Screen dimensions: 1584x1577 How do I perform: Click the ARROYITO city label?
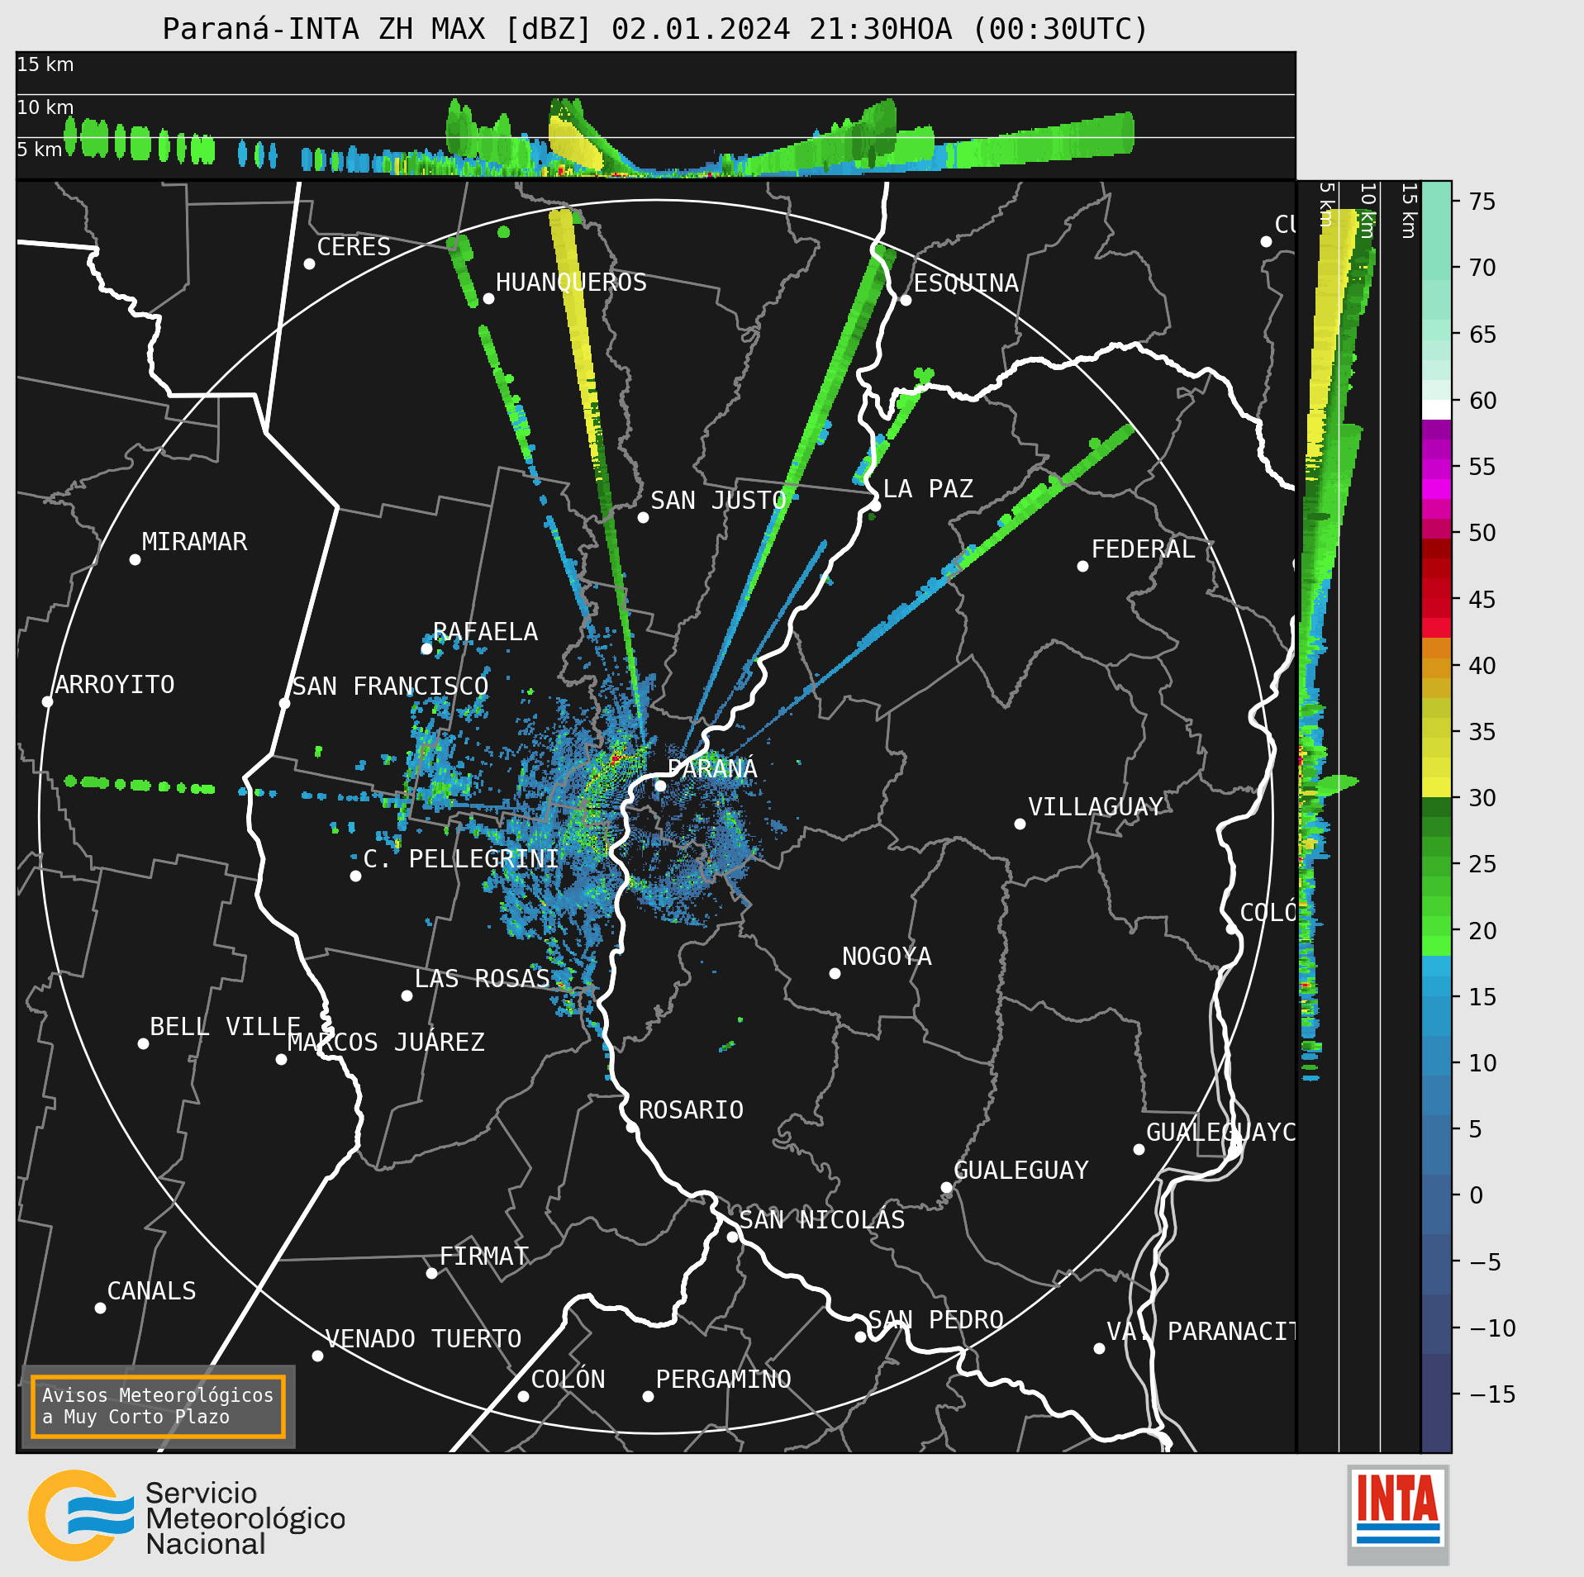(115, 684)
